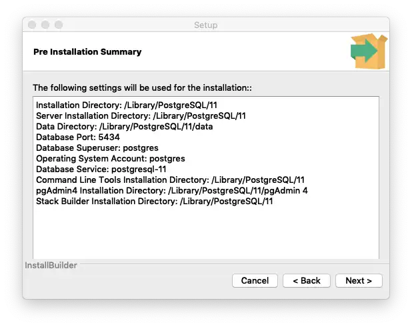Click the installer box arrow icon
Image resolution: width=412 pixels, height=327 pixels.
point(369,51)
